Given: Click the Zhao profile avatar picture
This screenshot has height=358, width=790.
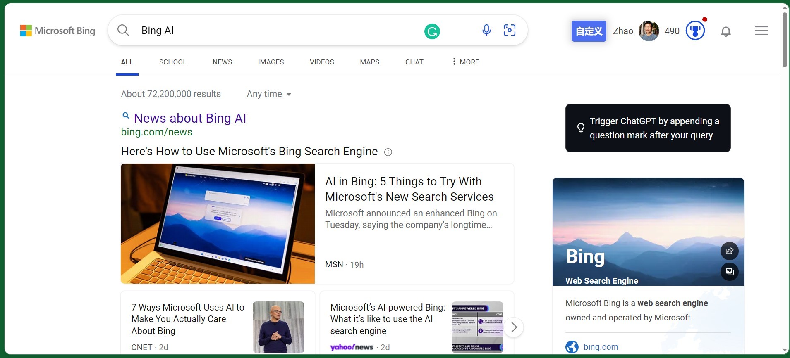Looking at the screenshot, I should [x=649, y=31].
